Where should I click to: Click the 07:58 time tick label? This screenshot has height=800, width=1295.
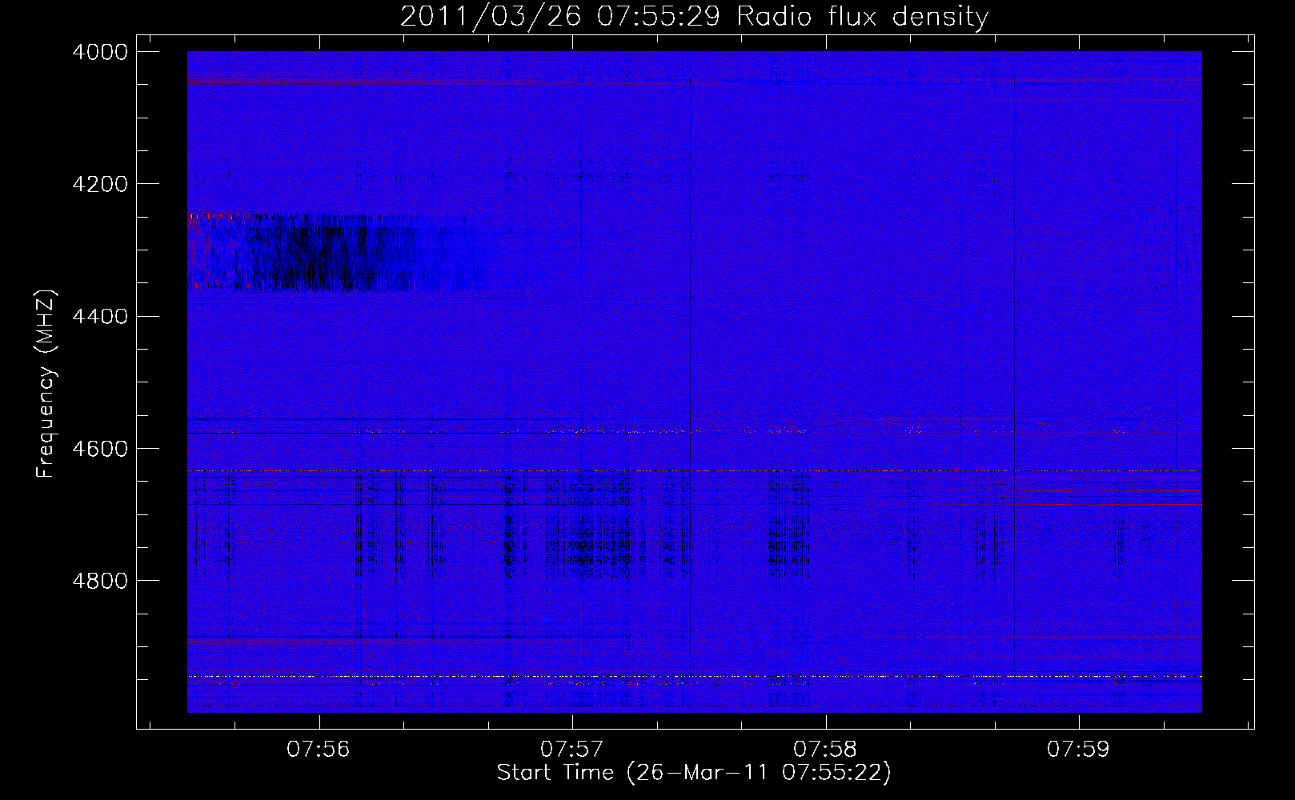coord(825,750)
